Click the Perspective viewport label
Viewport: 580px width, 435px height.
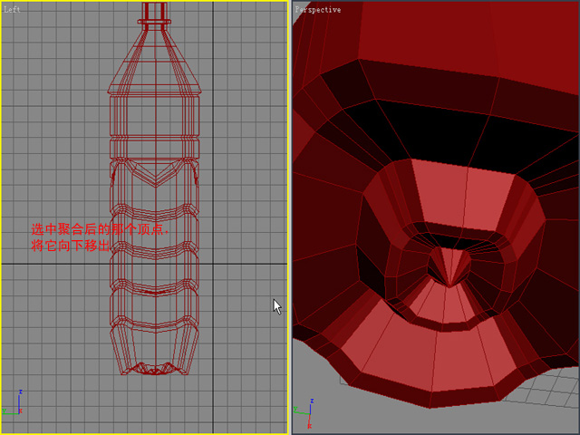(318, 10)
